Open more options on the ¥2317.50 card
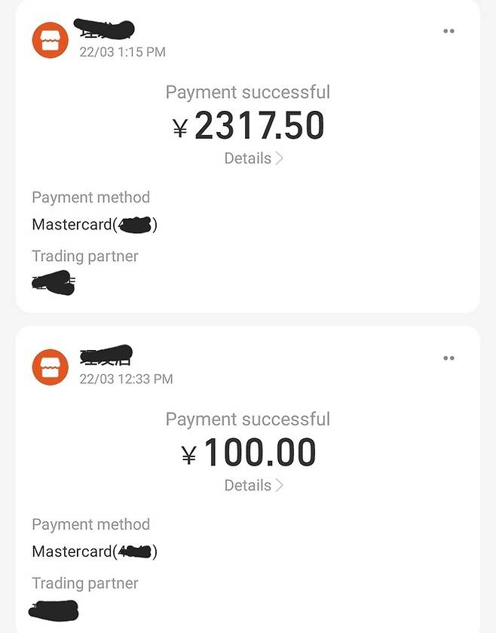Screen dimensions: 496x633 tap(449, 32)
